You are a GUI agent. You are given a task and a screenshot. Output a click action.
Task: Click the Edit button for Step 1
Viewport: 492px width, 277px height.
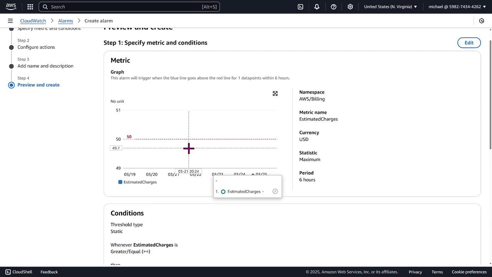click(469, 43)
